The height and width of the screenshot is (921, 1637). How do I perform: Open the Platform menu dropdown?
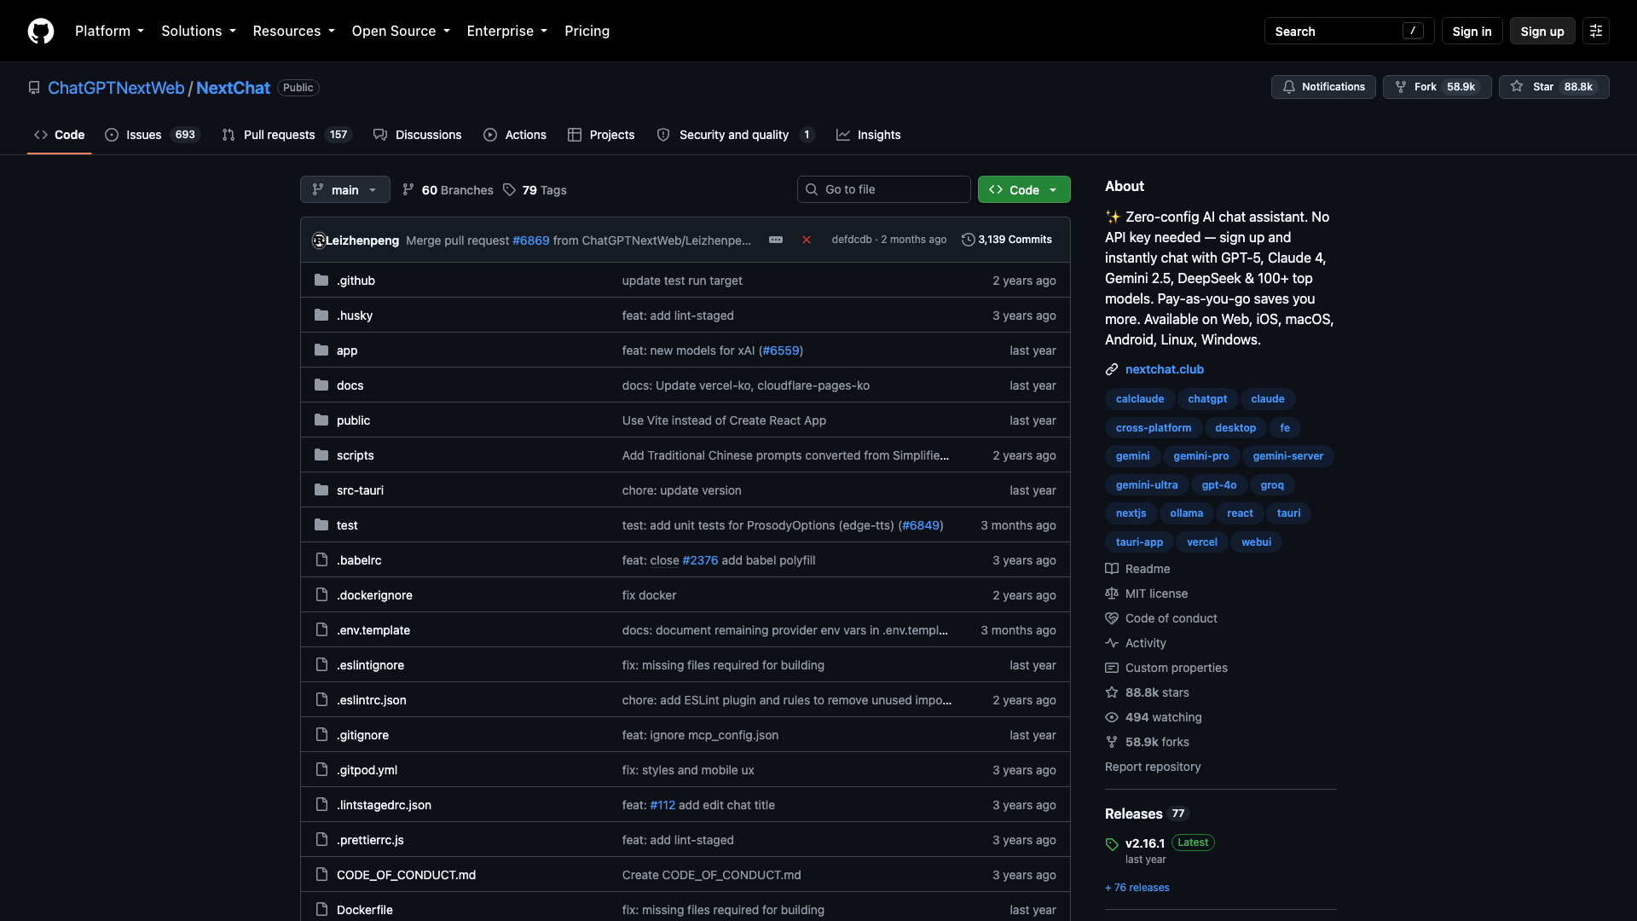pyautogui.click(x=109, y=31)
